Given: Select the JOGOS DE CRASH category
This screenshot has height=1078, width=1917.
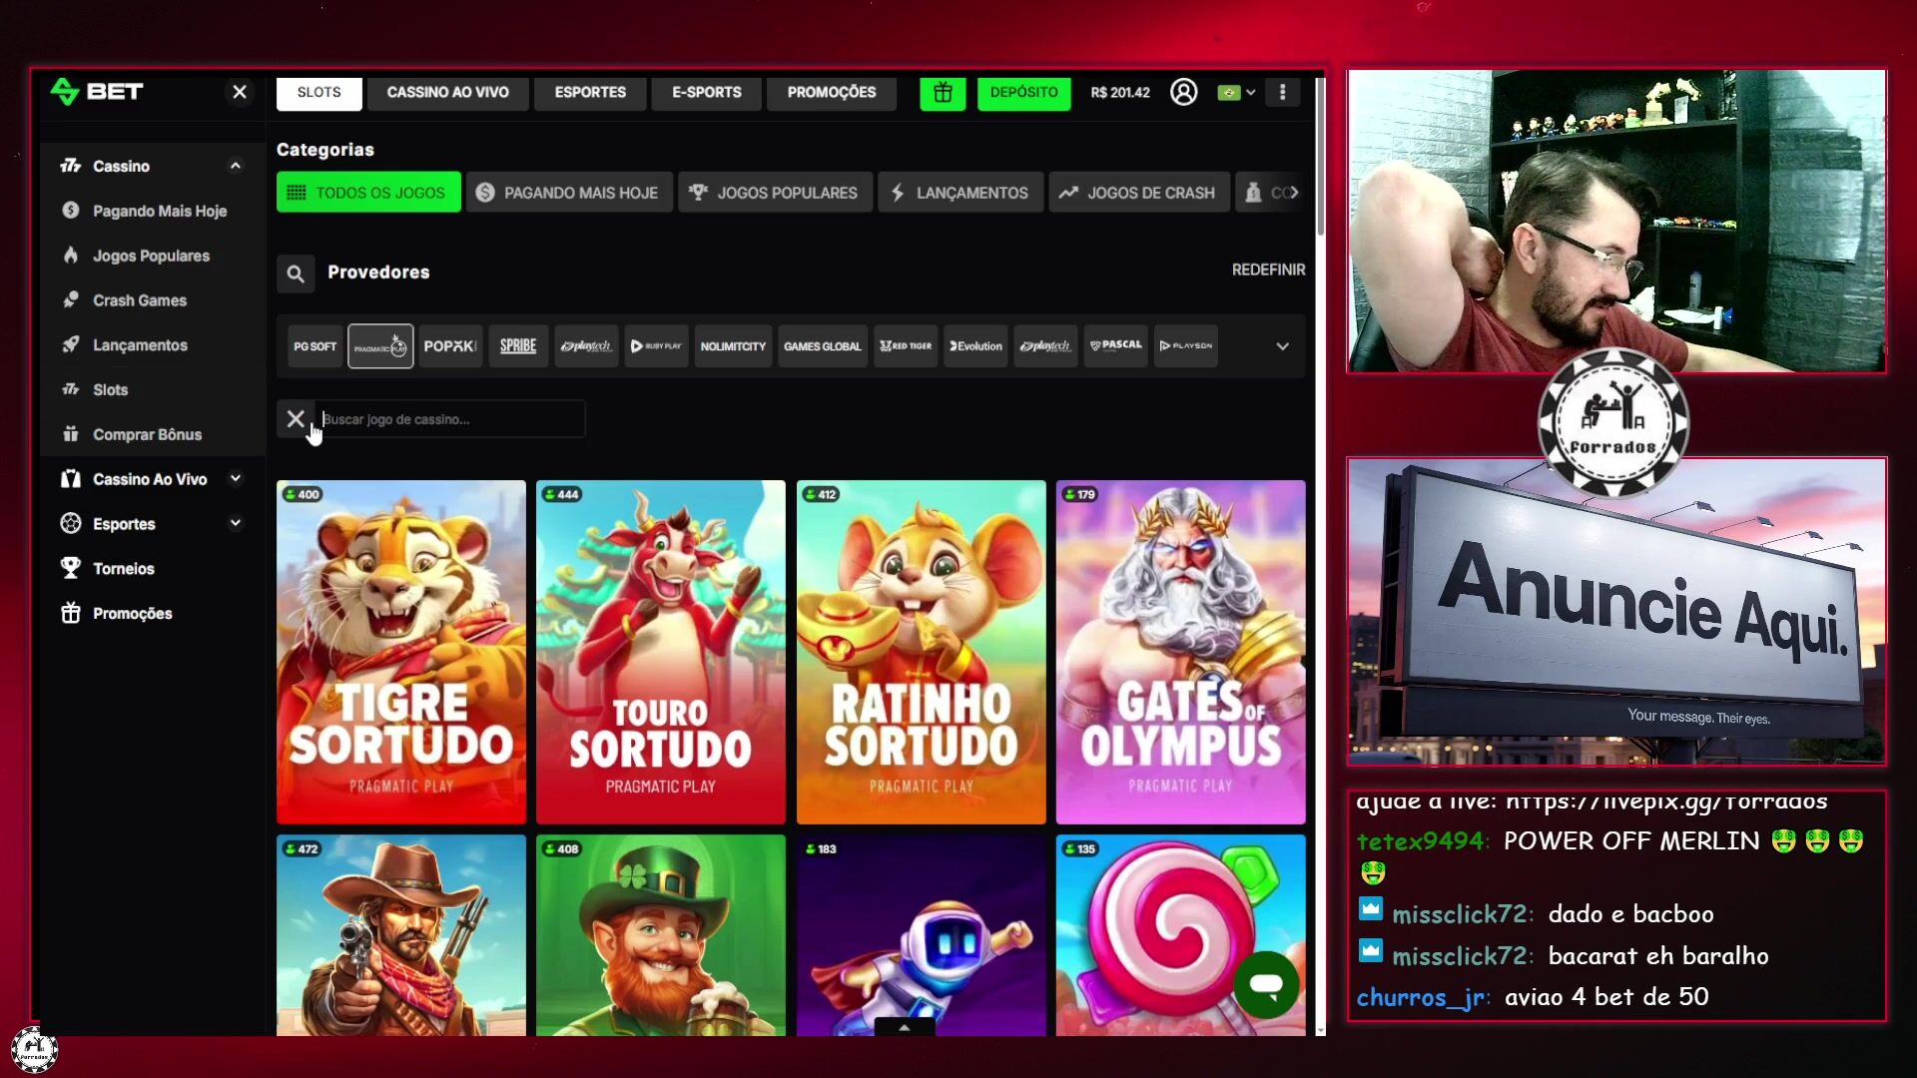Looking at the screenshot, I should [1139, 193].
